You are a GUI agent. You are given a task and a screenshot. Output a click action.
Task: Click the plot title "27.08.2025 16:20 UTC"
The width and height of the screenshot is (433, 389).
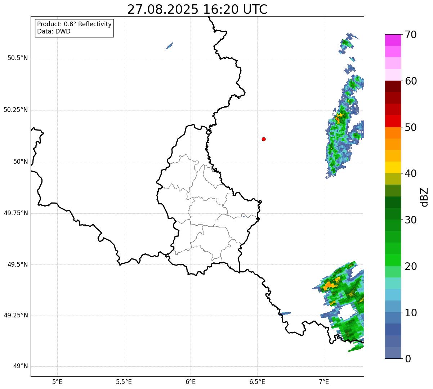[x=197, y=9]
